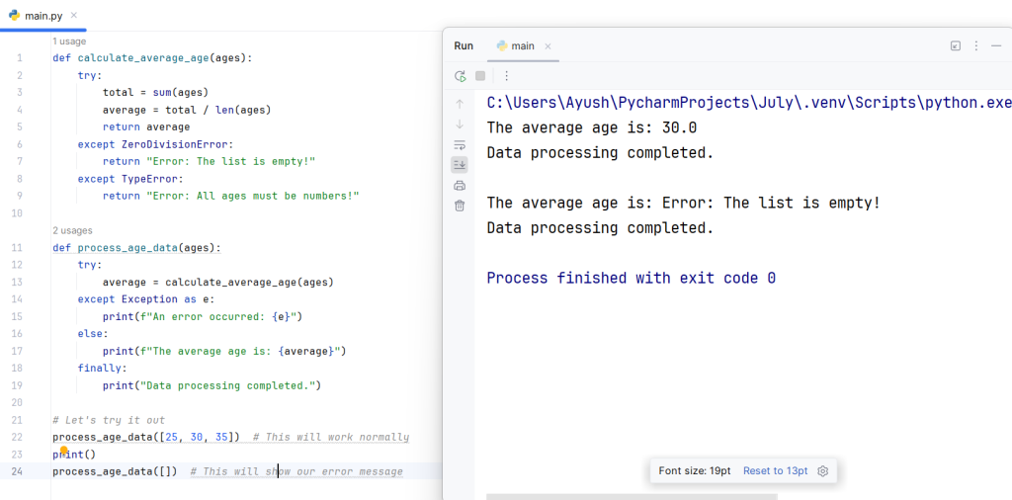Close the main.py editor tab

tap(73, 15)
